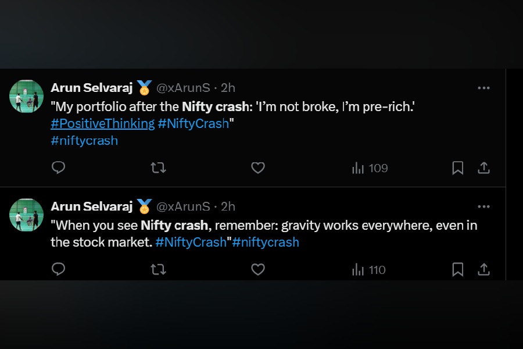Reply to the gravity stock market tweet
The height and width of the screenshot is (349, 523).
coord(58,269)
